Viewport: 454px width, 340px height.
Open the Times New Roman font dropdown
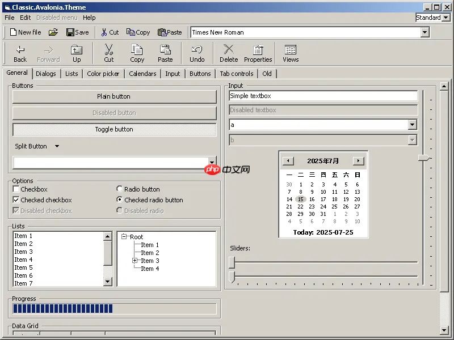[423, 32]
